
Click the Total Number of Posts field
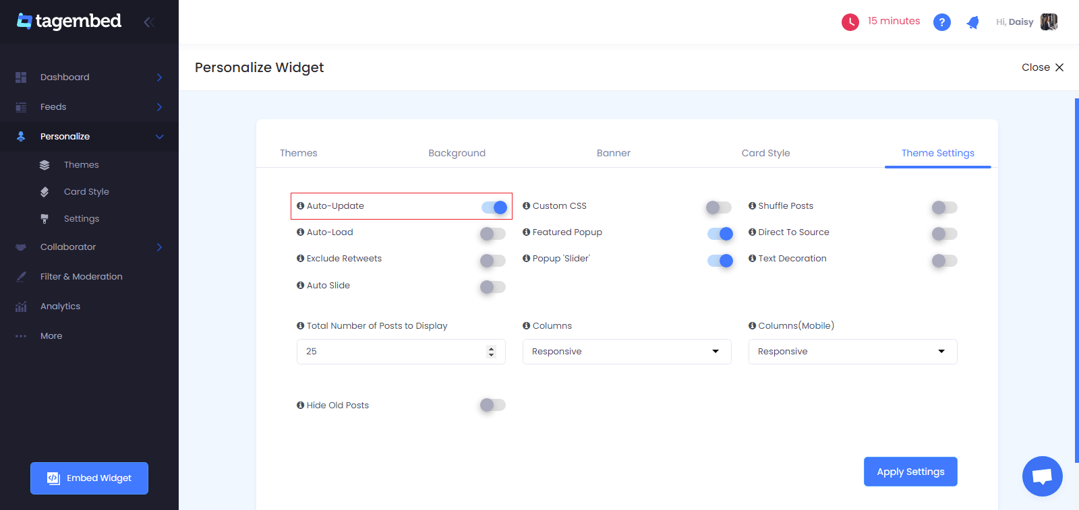401,352
